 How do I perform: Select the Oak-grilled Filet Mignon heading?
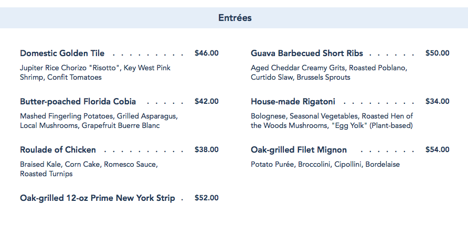pos(299,150)
